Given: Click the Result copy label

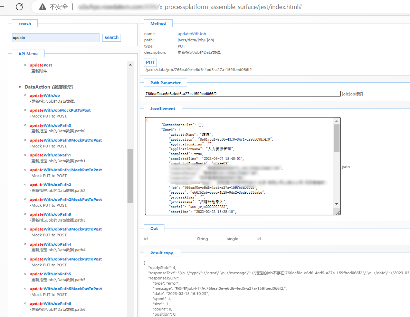Looking at the screenshot, I should pos(162,253).
